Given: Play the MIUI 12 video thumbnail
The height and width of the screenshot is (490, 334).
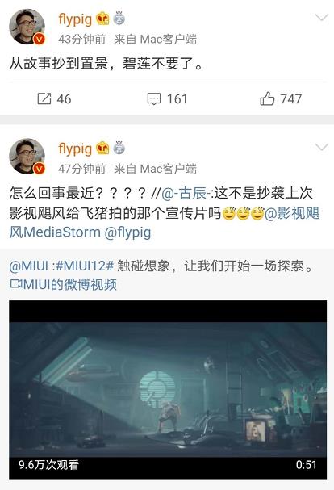Looking at the screenshot, I should 168,390.
